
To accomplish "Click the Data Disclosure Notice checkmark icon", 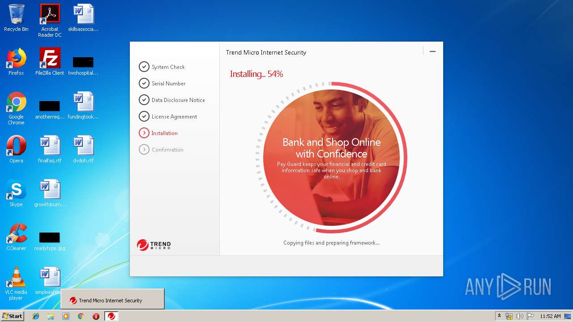I will pos(144,100).
